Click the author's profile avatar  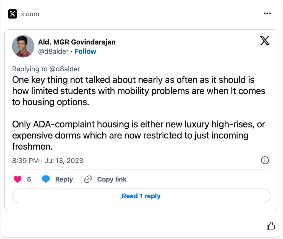coord(23,46)
